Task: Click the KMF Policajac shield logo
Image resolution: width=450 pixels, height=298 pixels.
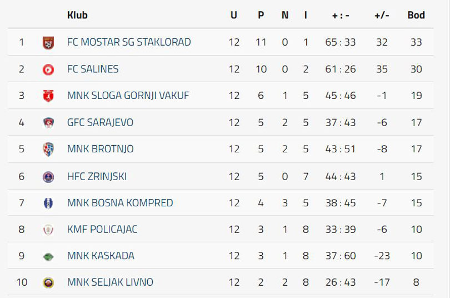Action: (48, 230)
